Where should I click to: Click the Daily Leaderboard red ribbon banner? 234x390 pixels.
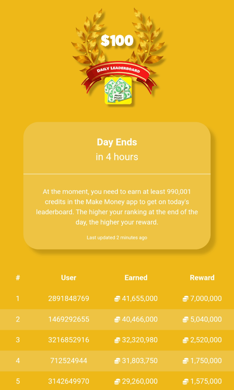(x=118, y=71)
